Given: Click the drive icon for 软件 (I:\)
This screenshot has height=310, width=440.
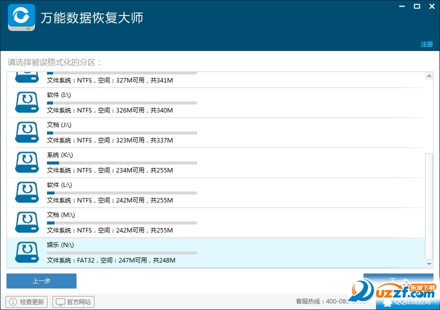Looking at the screenshot, I should click(x=27, y=102).
